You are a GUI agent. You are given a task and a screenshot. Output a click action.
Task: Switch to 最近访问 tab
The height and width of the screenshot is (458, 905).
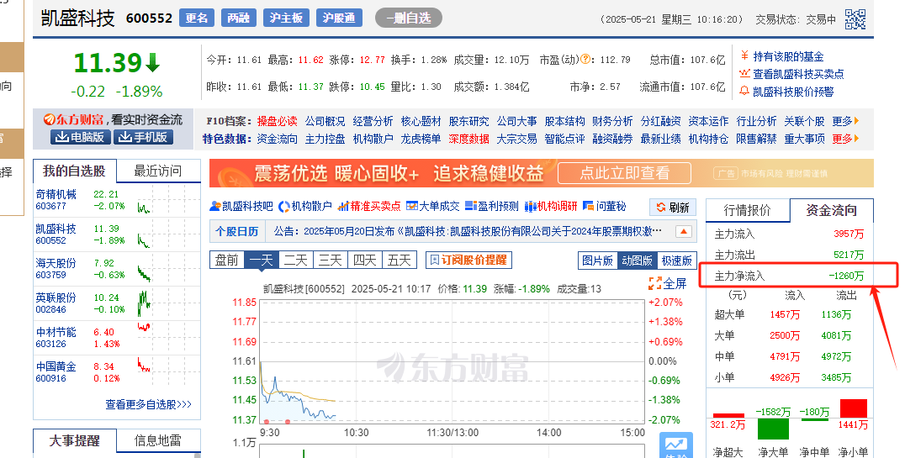(158, 171)
